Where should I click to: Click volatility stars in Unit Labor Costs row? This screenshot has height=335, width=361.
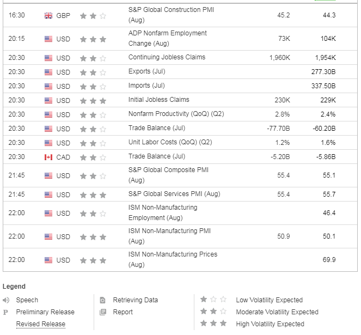pos(93,143)
